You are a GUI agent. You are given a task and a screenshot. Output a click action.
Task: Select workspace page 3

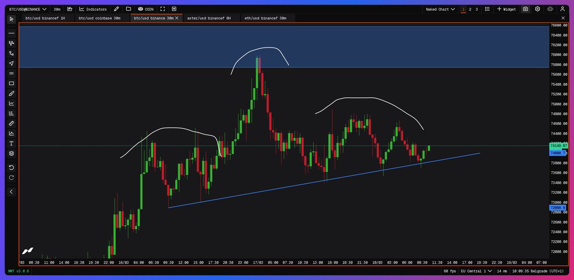click(476, 9)
